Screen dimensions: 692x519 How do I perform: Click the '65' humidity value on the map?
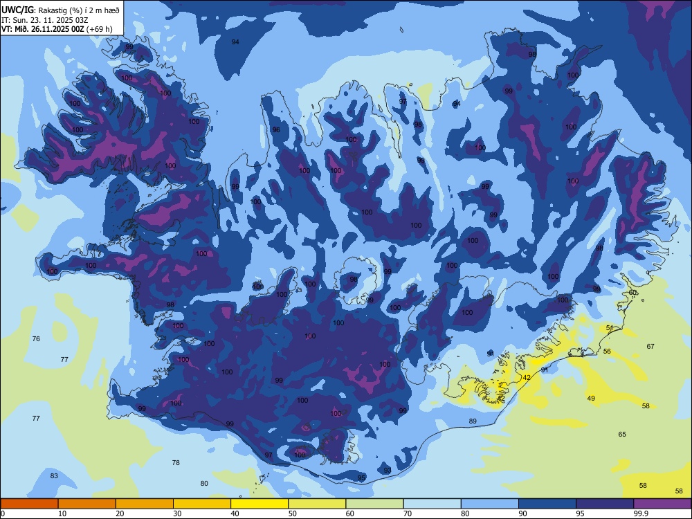[x=622, y=435]
